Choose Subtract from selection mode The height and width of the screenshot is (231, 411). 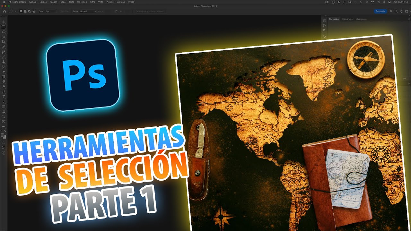pos(29,11)
